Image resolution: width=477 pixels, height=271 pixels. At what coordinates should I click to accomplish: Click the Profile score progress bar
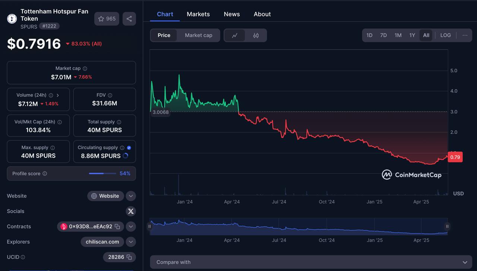[102, 173]
